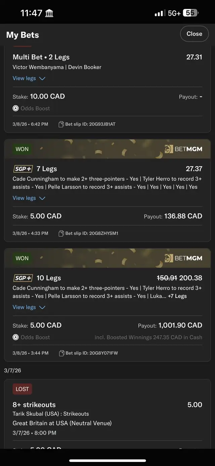Copy Bet slip ID 20G8Y071FW via its document icon

61,353
